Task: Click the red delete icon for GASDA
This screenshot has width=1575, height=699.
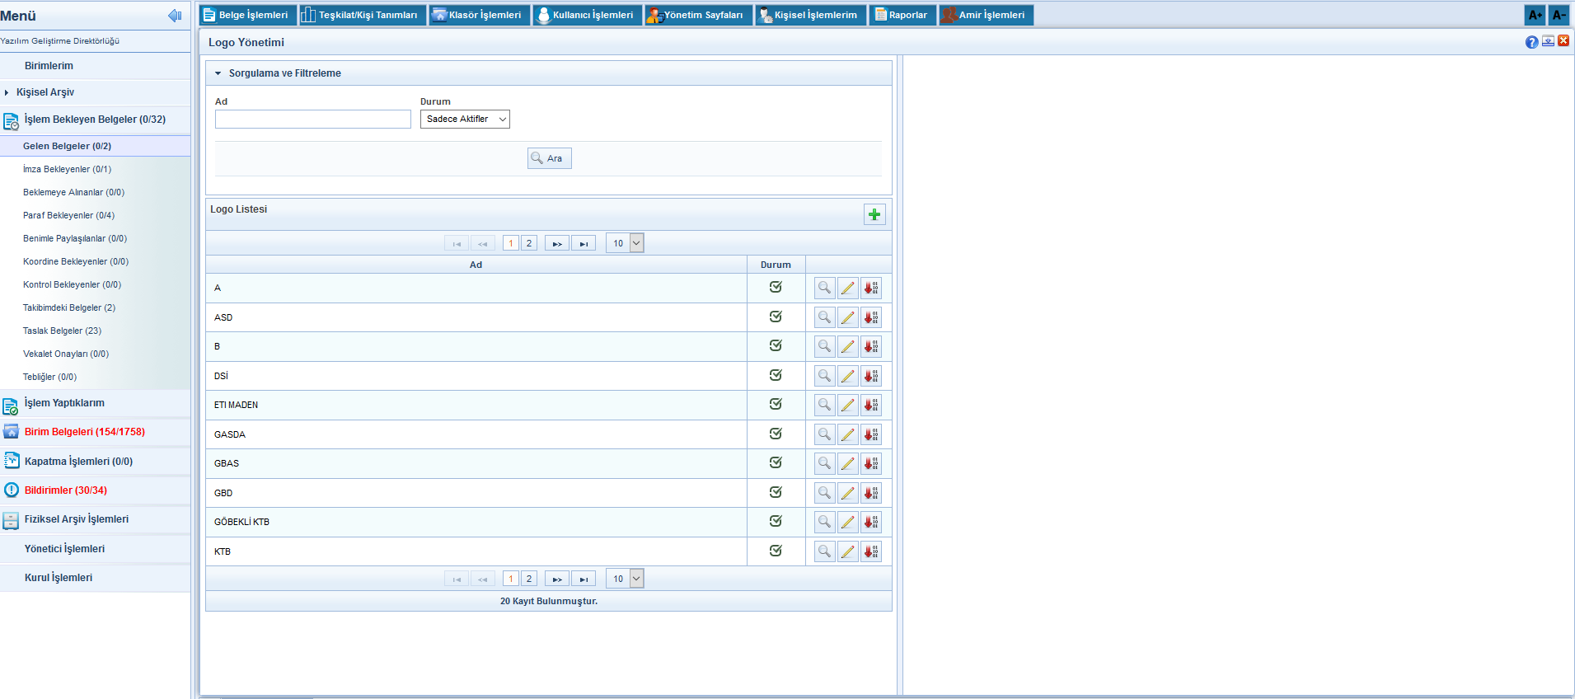Action: (871, 434)
